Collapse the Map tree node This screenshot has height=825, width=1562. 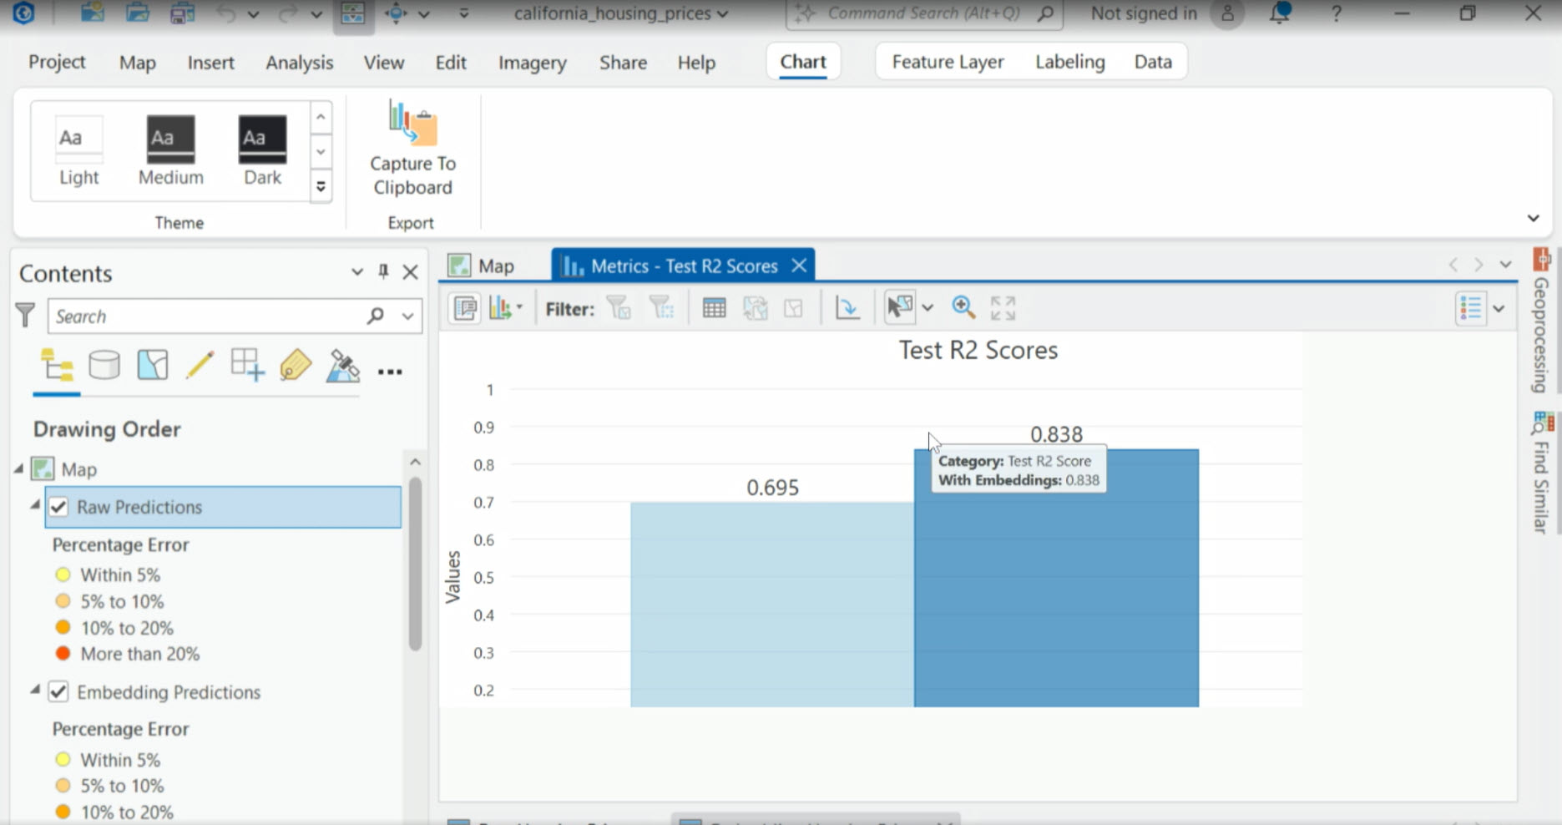pyautogui.click(x=18, y=469)
